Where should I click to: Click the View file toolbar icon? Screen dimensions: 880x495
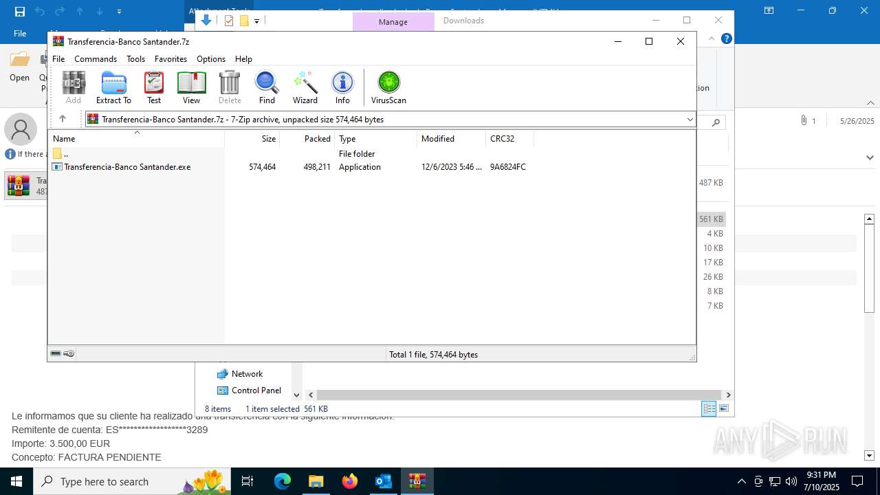pos(191,87)
